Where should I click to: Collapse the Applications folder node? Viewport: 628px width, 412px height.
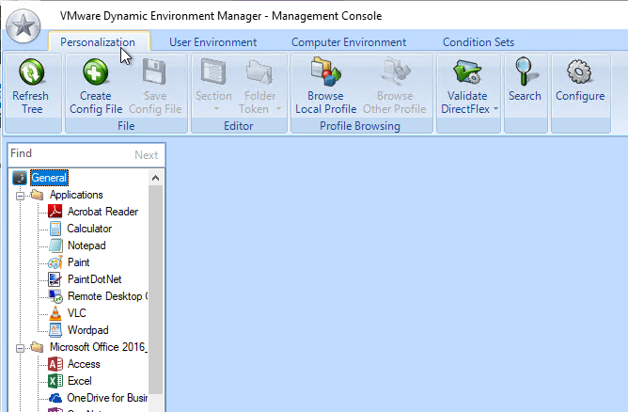coord(20,195)
